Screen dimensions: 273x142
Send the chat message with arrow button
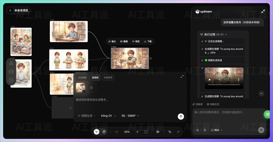coord(261,130)
